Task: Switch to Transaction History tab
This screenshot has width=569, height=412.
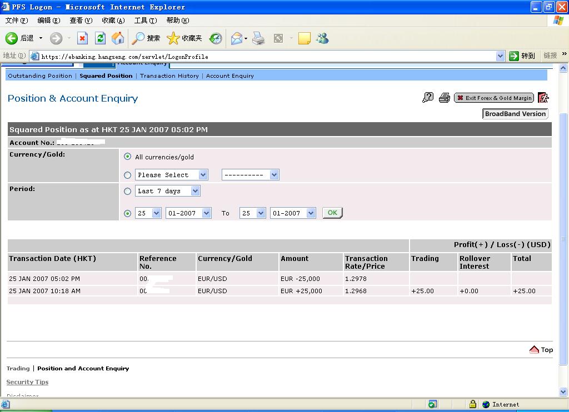Action: click(169, 76)
